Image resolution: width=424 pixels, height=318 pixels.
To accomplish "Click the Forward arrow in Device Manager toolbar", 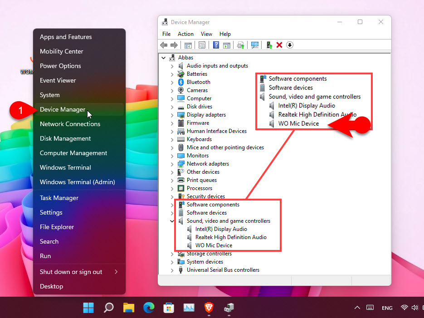I will point(174,45).
